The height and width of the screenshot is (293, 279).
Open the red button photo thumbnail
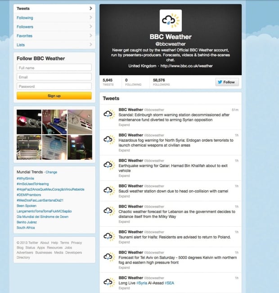(29, 122)
